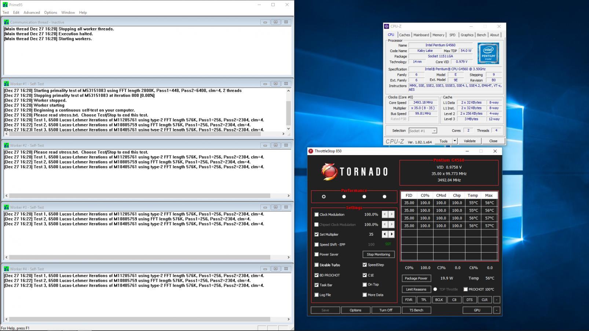Screen dimensions: 589x331
Task: Toggle the PROCHOT 100°C checkbox
Action: click(465, 289)
